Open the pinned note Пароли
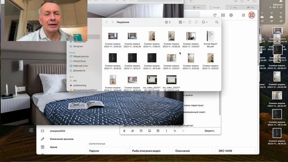Screen dimensions: 288x162 [x=106, y=151]
